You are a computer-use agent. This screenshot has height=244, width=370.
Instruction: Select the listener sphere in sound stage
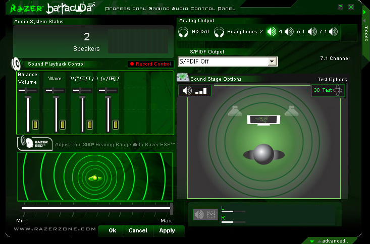(x=263, y=154)
